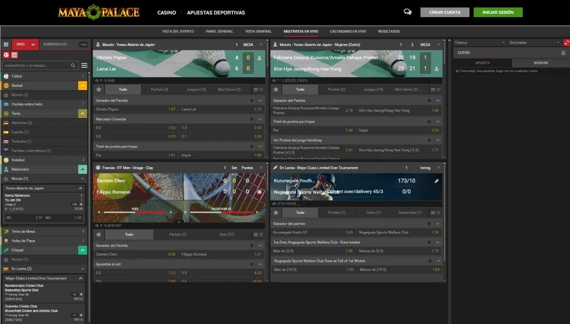Image resolution: width=570 pixels, height=324 pixels.
Task: Open the Booking tab in the coupon panel
Action: click(x=540, y=63)
